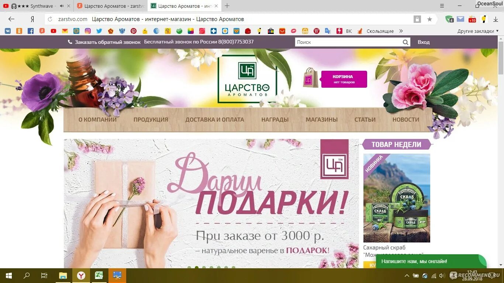
Task: Open ПРОДУКЦИЯ menu item
Action: 151,119
